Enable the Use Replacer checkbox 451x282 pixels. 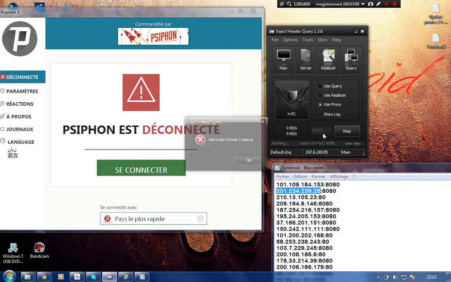coord(320,95)
